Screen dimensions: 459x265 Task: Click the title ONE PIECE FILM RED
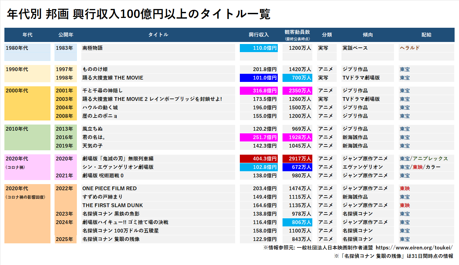click(109, 189)
